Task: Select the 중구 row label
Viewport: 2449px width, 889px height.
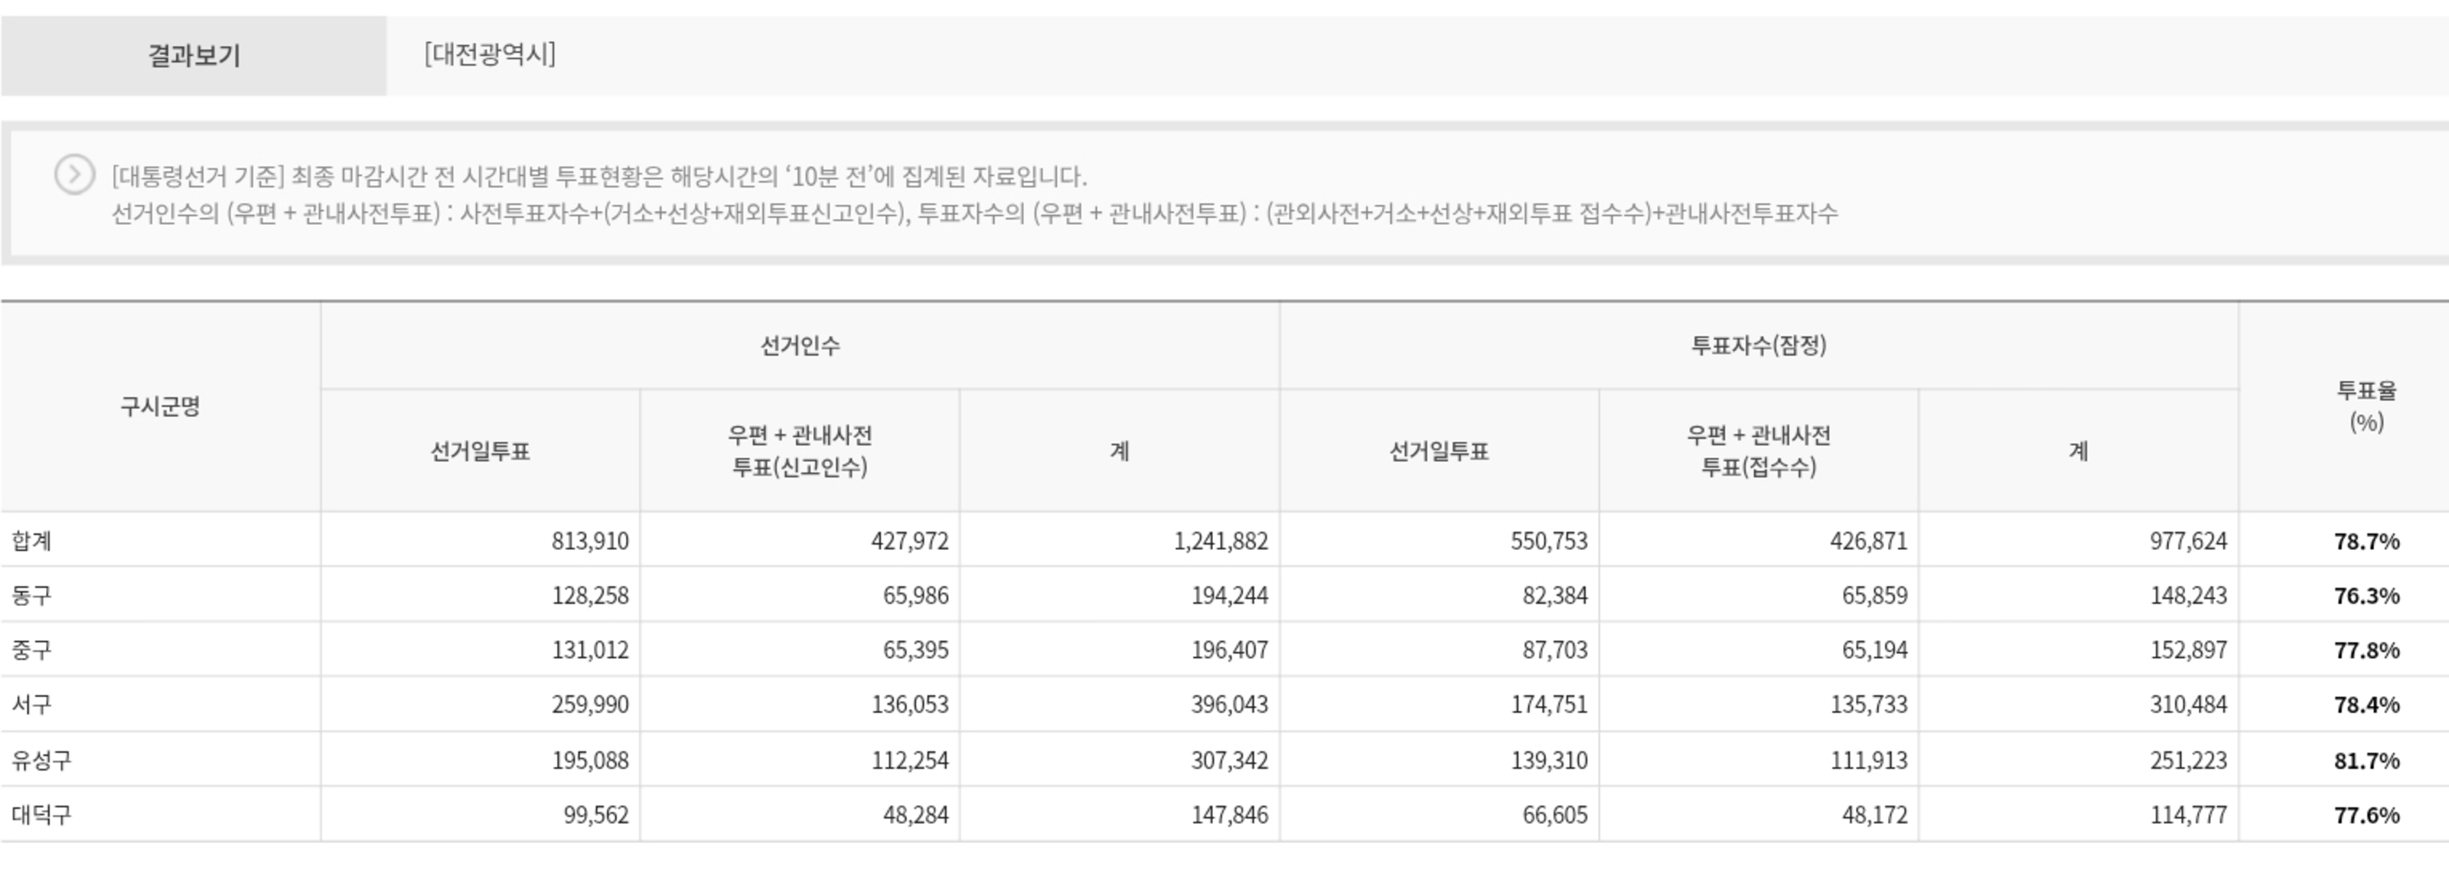Action: tap(31, 650)
